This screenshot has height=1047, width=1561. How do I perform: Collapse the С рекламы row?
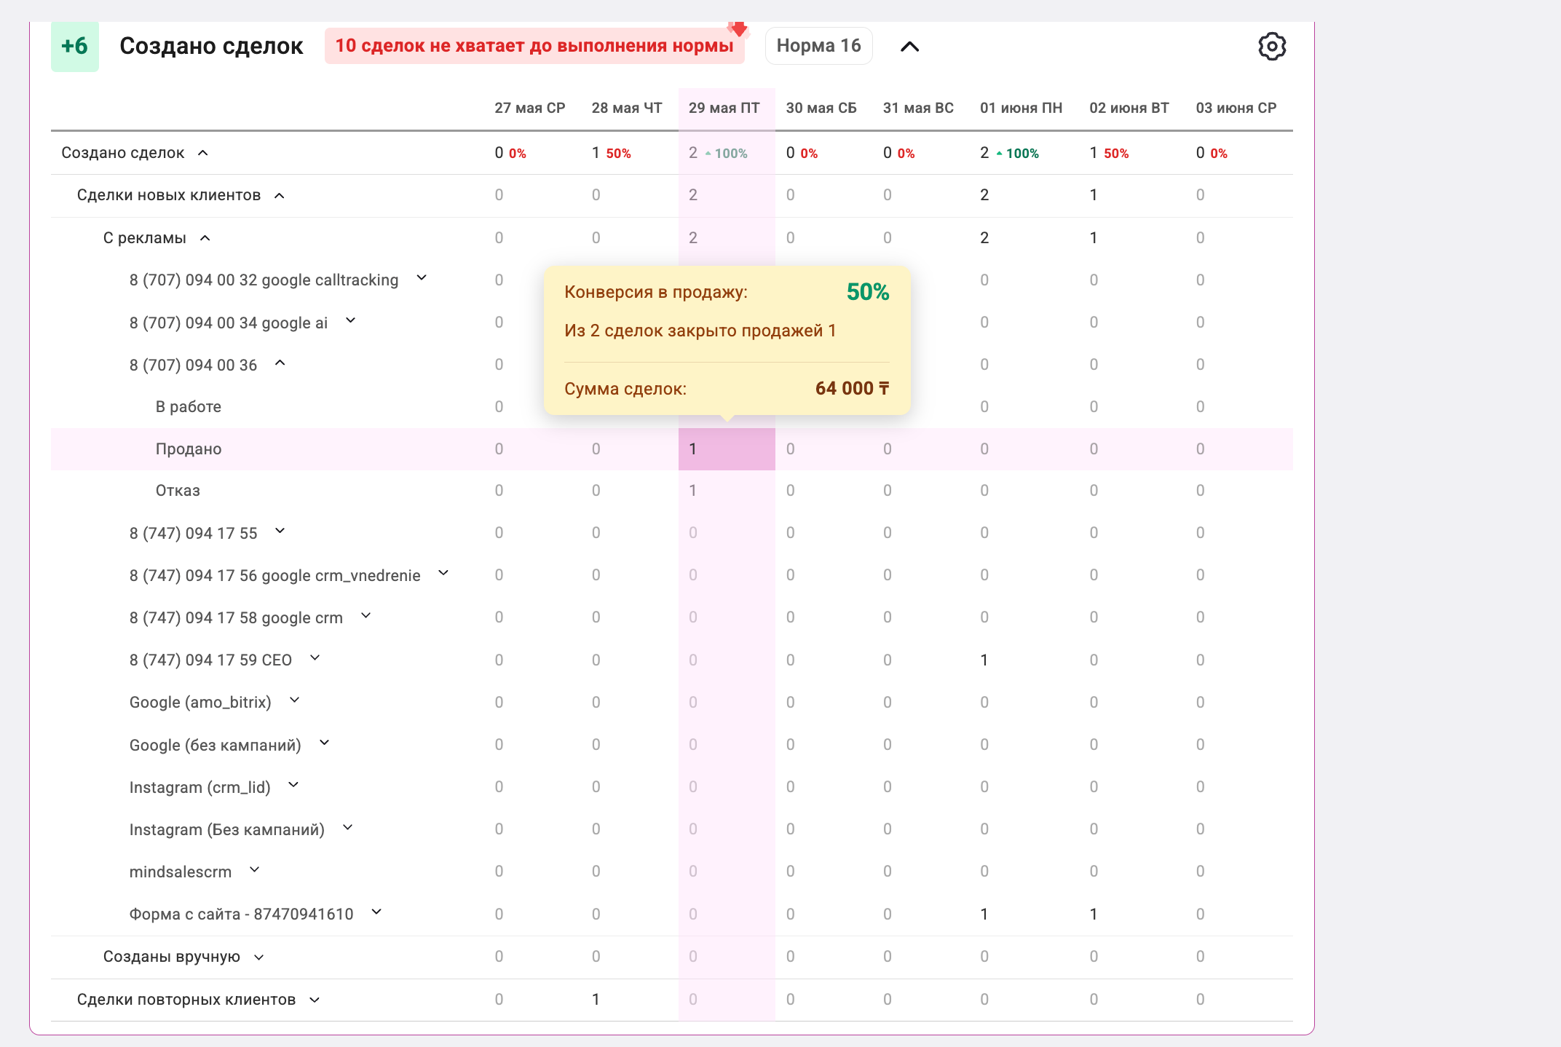coord(205,238)
